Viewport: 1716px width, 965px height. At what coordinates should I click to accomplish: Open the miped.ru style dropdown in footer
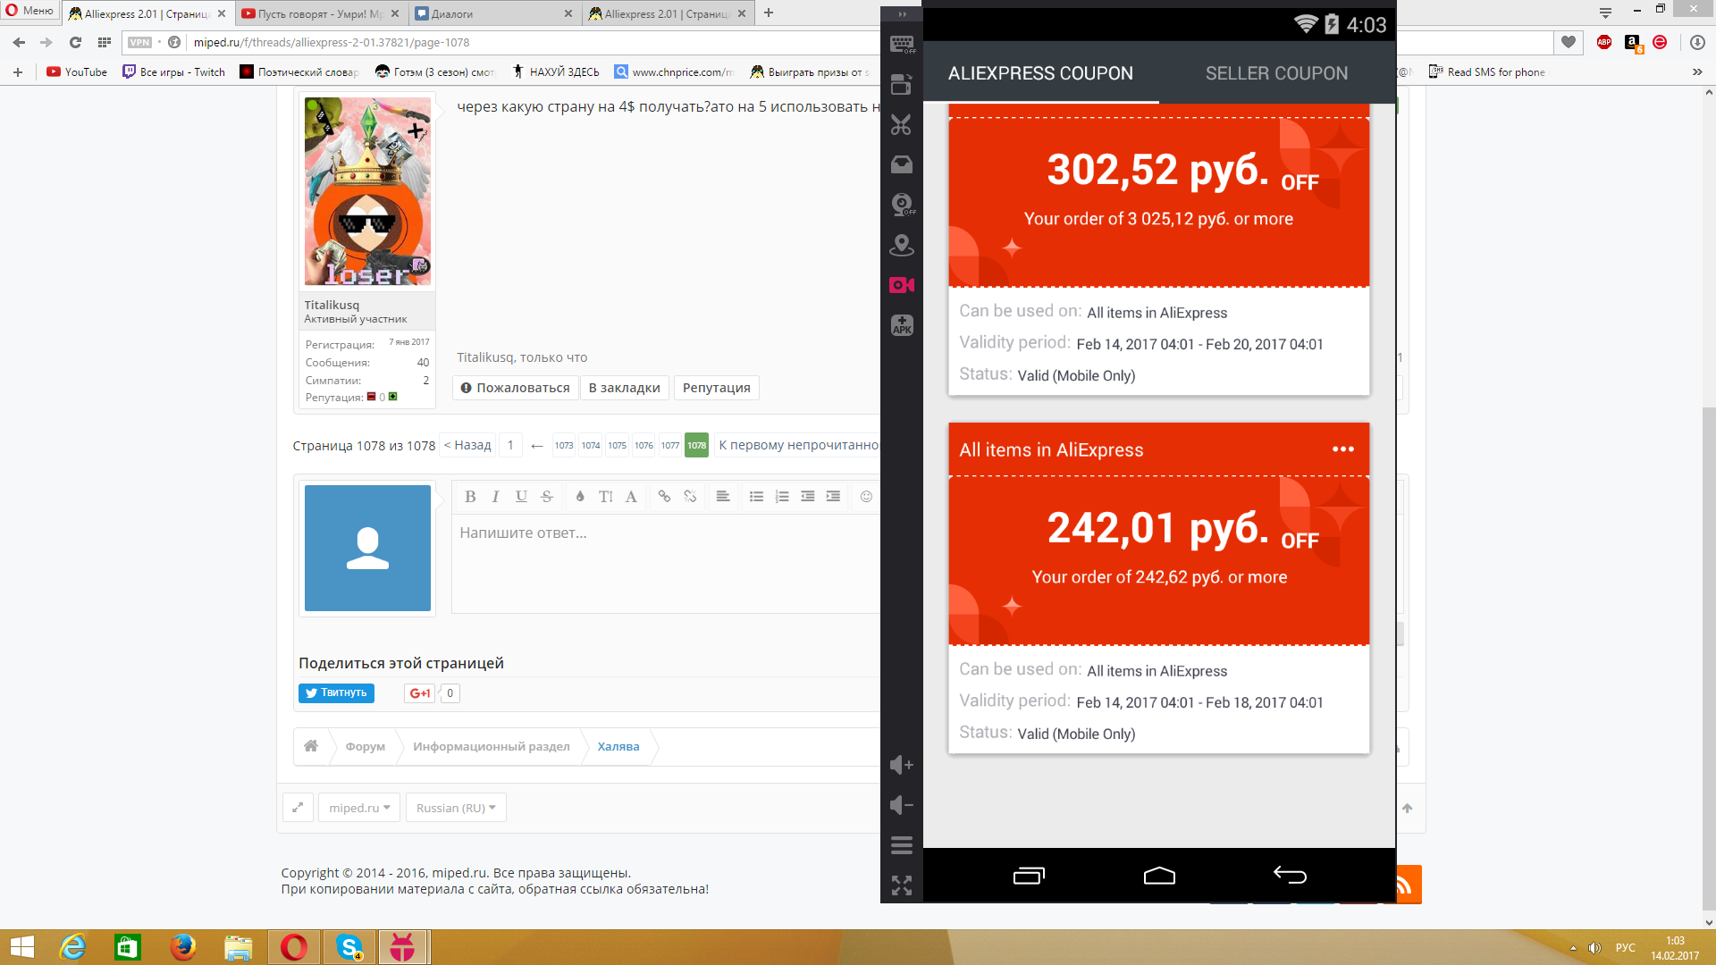359,808
